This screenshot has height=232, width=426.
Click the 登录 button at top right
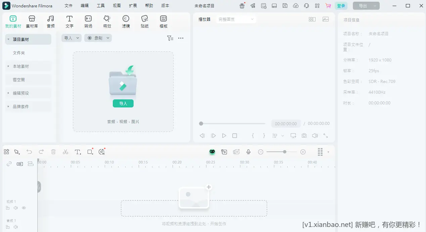coord(341,5)
